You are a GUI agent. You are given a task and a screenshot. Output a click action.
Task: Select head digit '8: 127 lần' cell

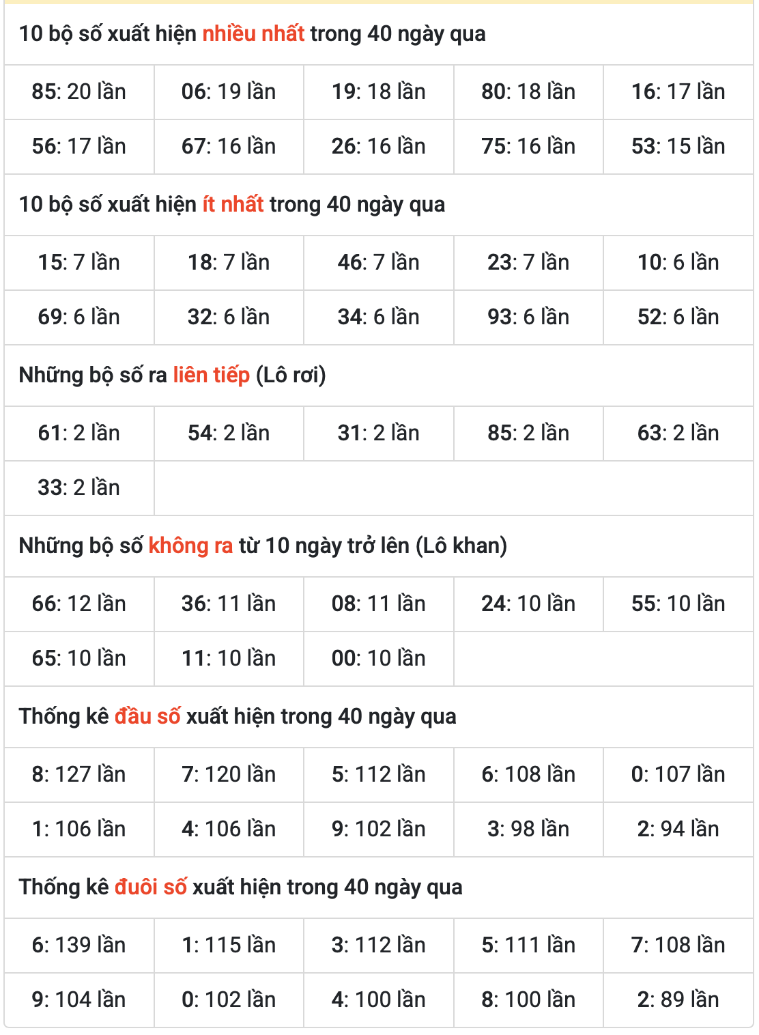coord(79,775)
